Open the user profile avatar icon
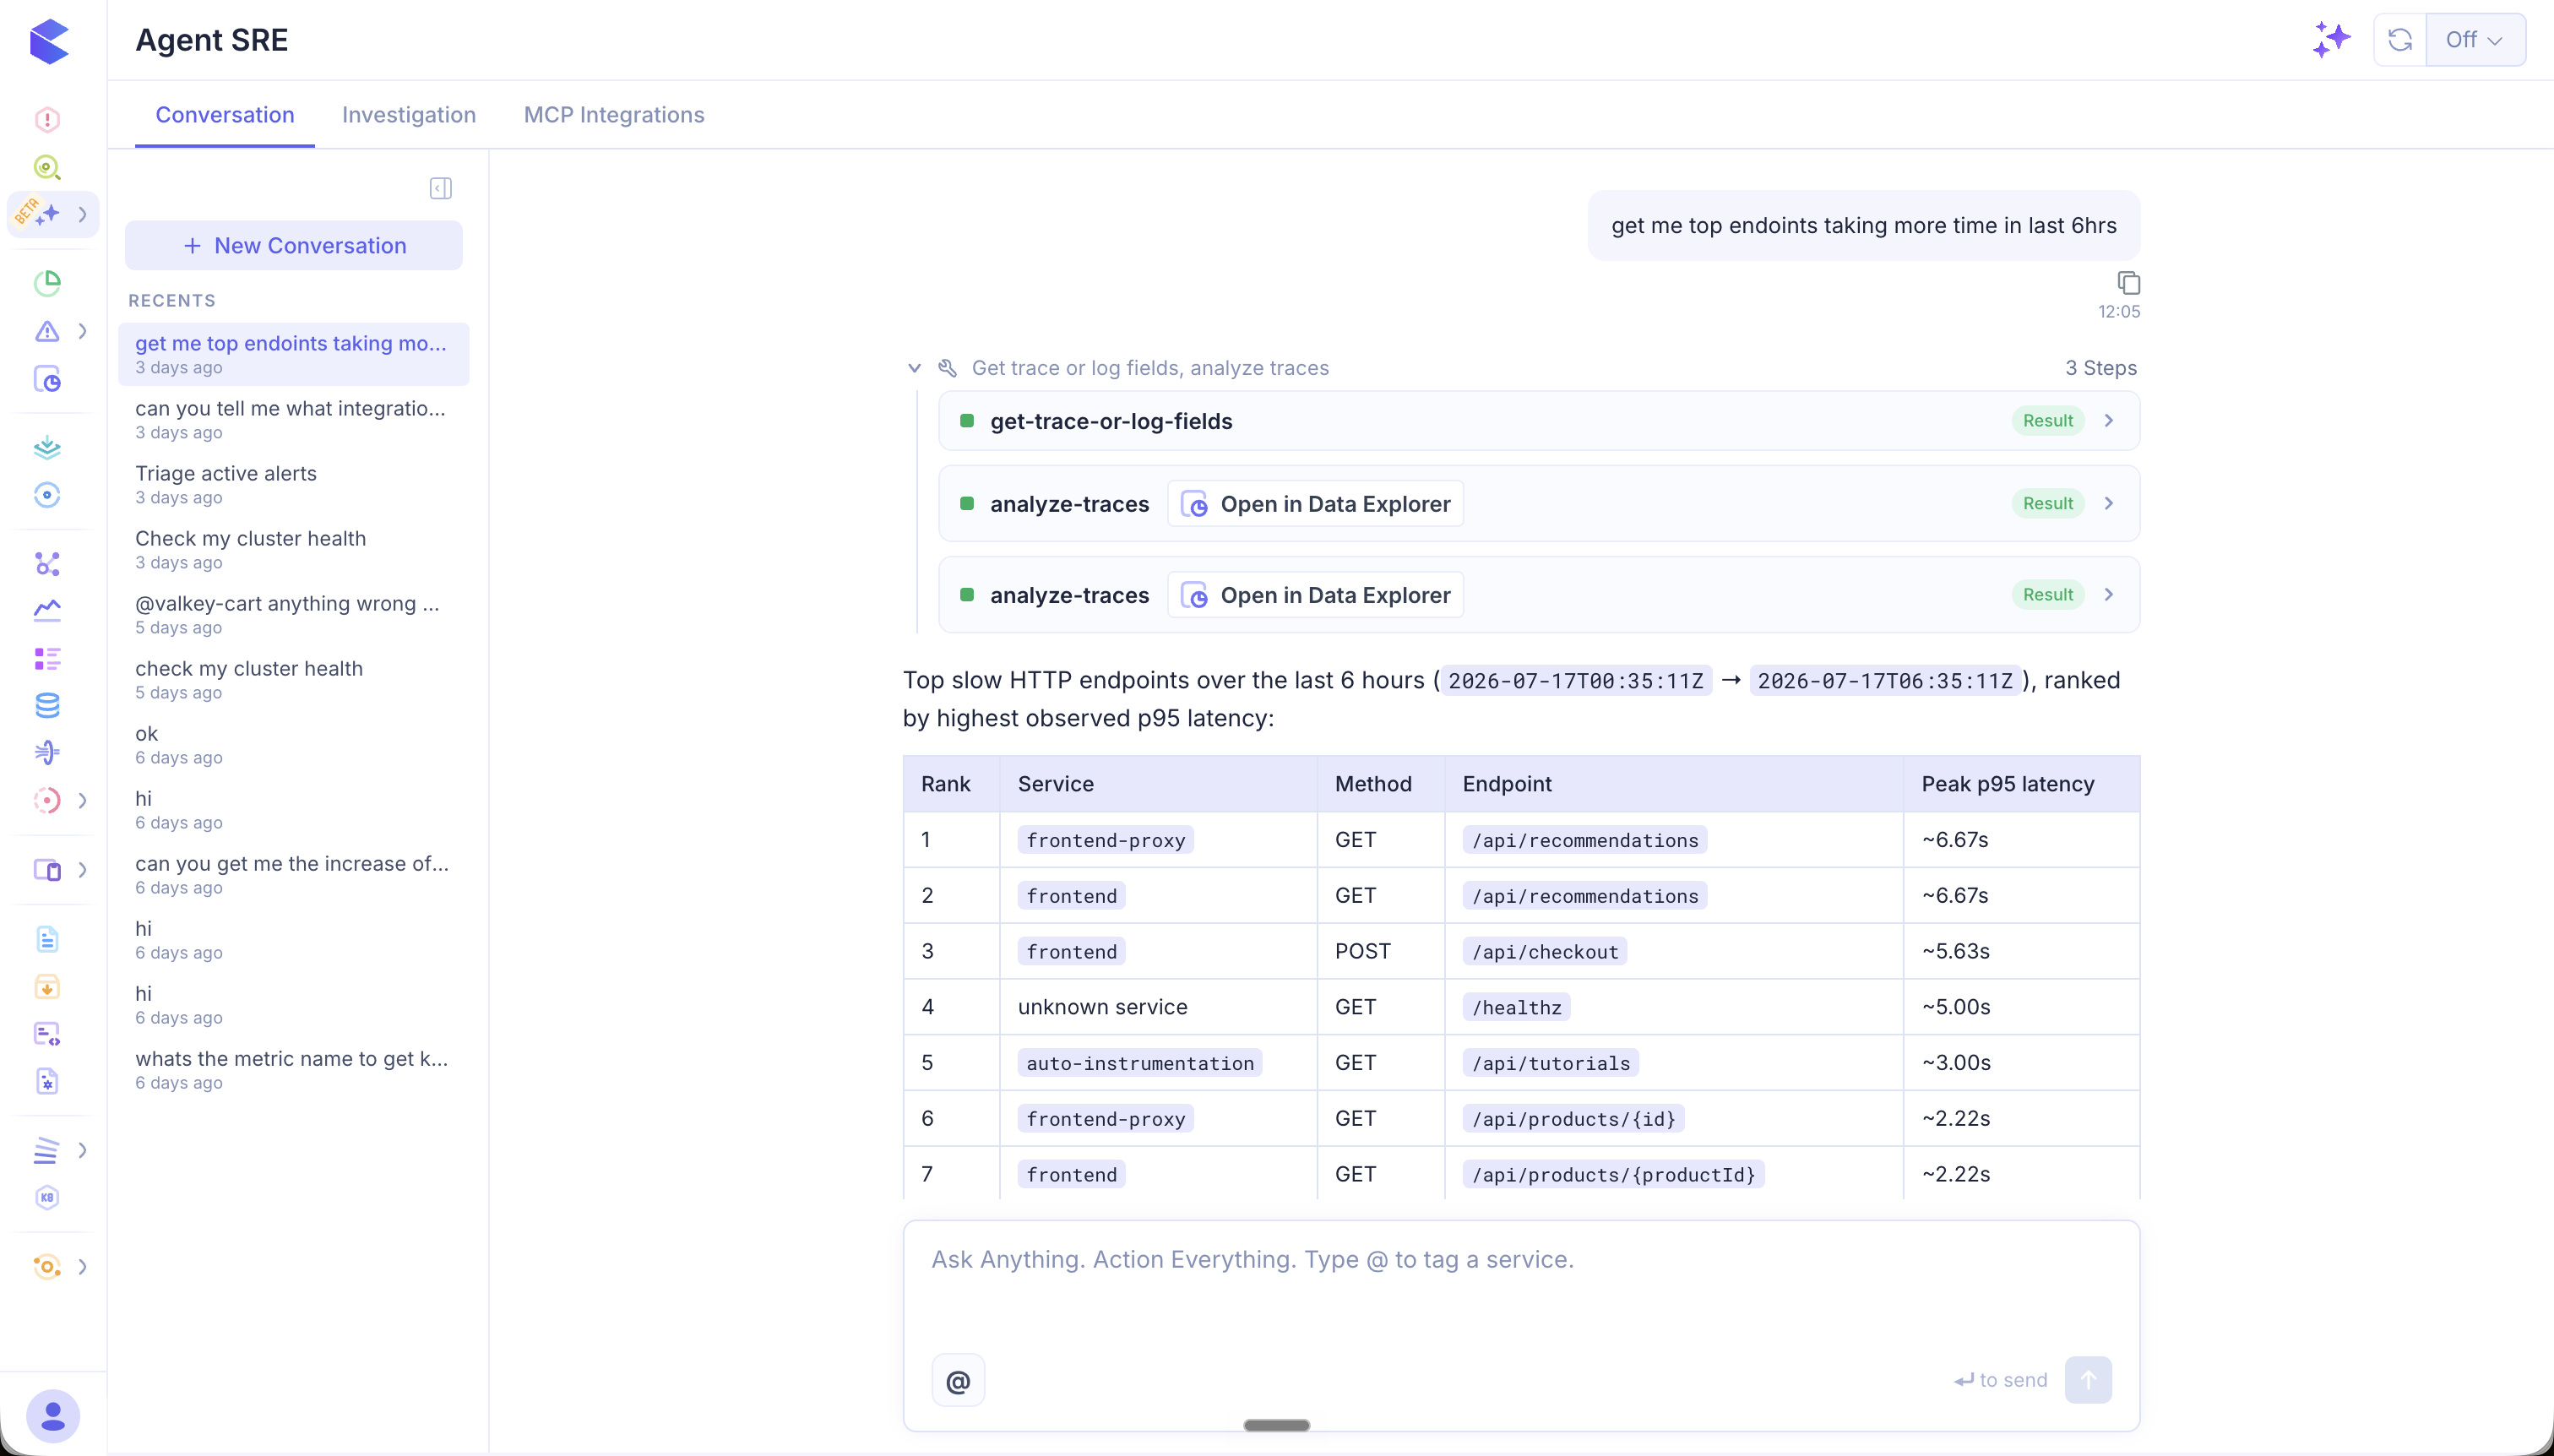The height and width of the screenshot is (1456, 2554). pyautogui.click(x=53, y=1415)
